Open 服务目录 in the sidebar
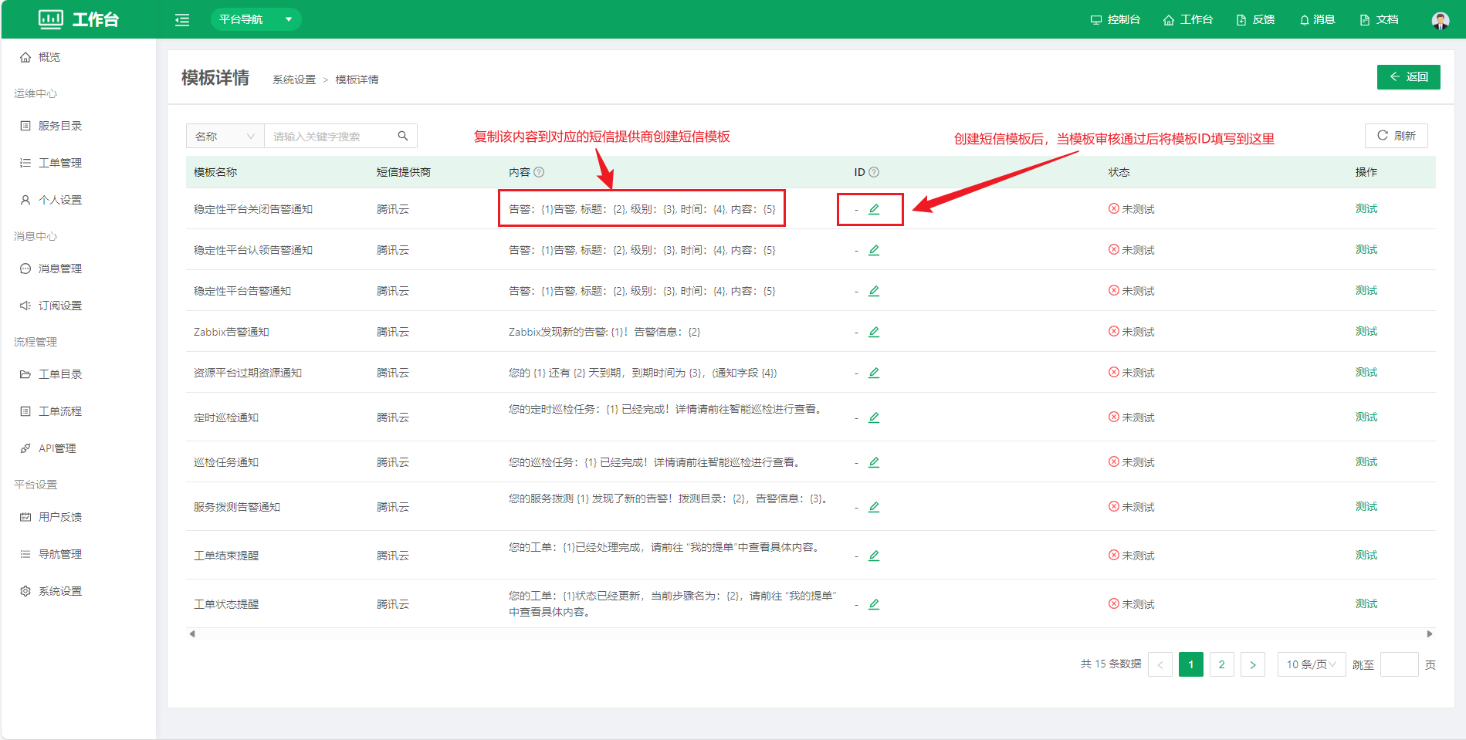The height and width of the screenshot is (740, 1466). coord(51,126)
